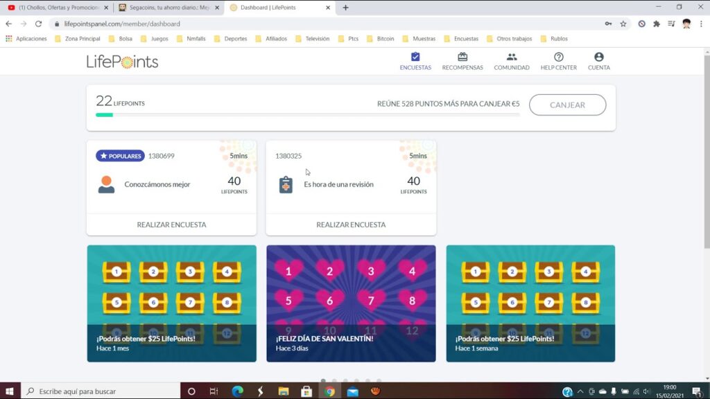Click the 1380325 survey ID text
710x399 pixels.
tap(288, 156)
